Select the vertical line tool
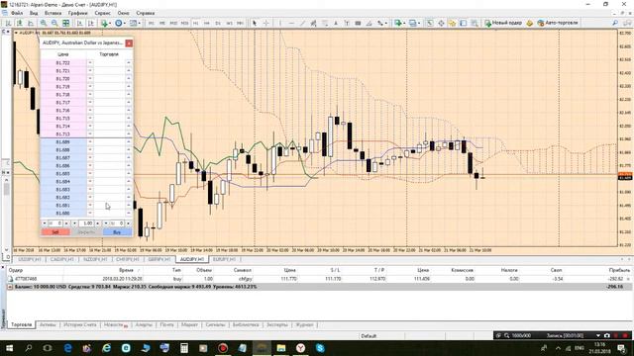 (280, 23)
